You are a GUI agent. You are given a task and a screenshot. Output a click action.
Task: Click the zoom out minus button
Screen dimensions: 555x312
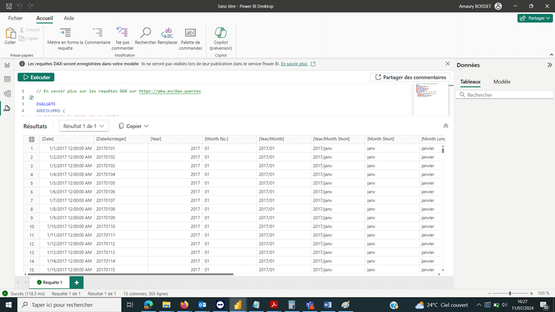pyautogui.click(x=489, y=293)
